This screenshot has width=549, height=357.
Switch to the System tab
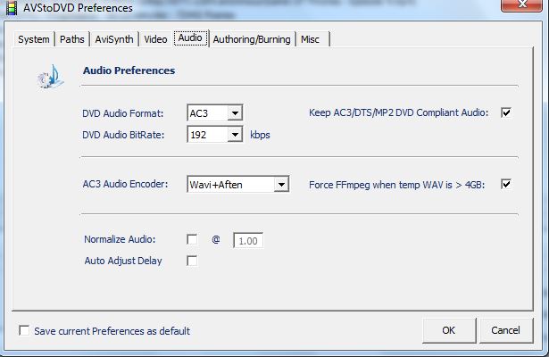click(34, 39)
